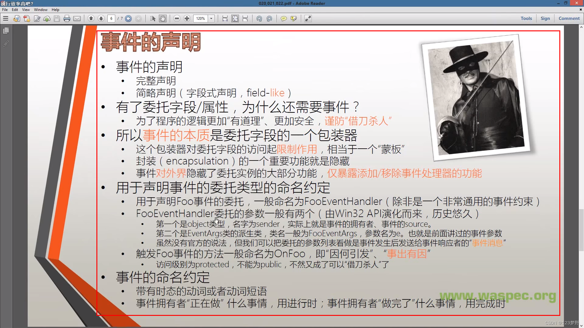Choose the Hand pan tool
The height and width of the screenshot is (328, 584).
[x=163, y=19]
